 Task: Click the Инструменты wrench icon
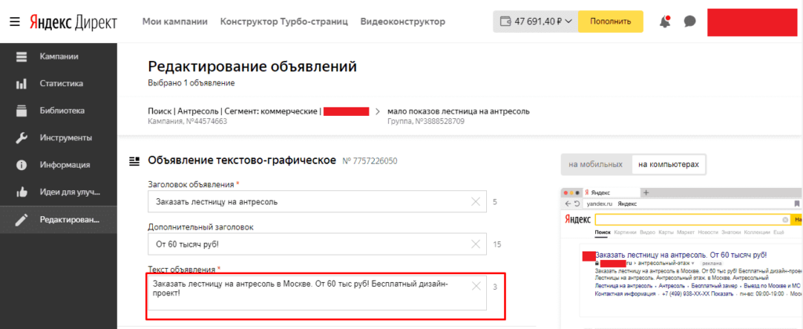[21, 138]
